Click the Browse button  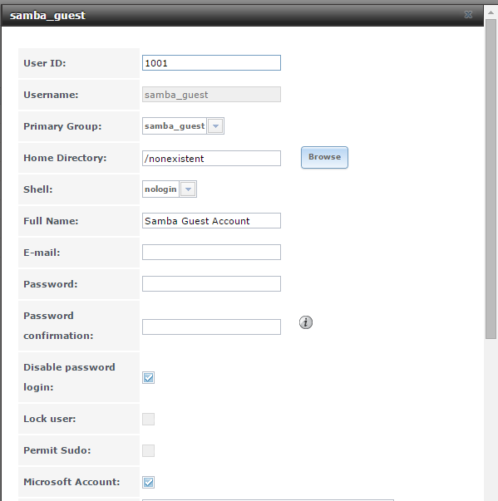[324, 157]
